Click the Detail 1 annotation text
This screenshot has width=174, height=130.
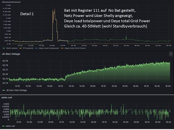coord(27,14)
